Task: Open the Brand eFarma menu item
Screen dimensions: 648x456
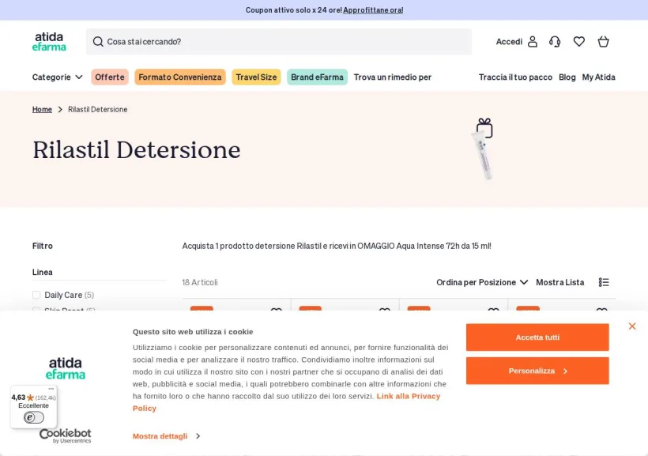Action: point(317,77)
